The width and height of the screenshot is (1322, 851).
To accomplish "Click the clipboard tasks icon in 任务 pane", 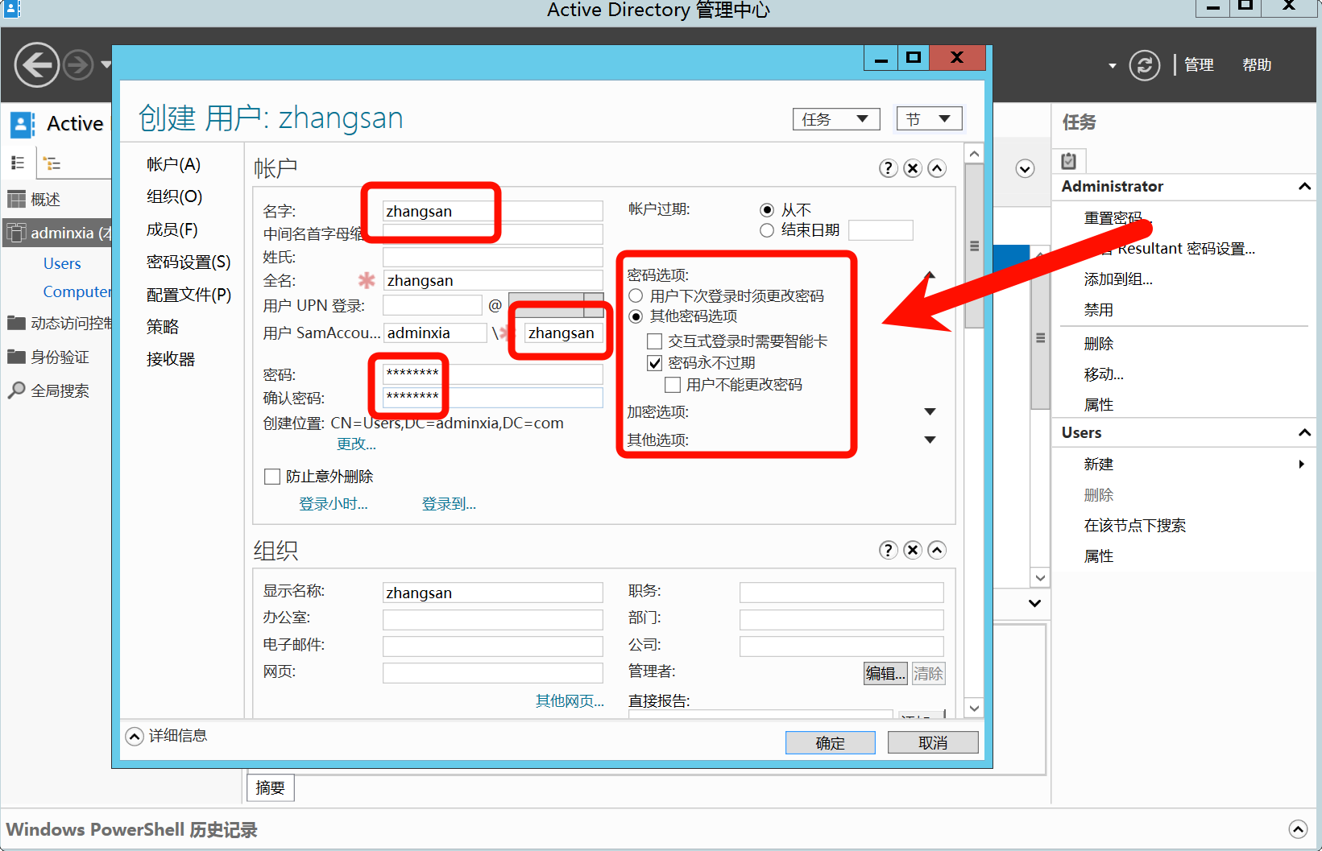I will point(1069,161).
